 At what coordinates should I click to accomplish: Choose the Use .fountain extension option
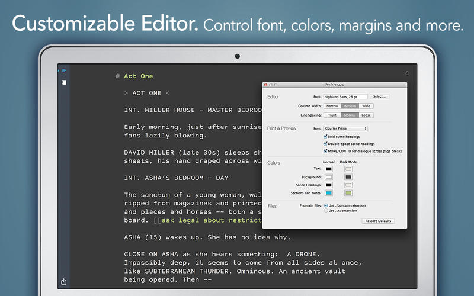pos(325,205)
